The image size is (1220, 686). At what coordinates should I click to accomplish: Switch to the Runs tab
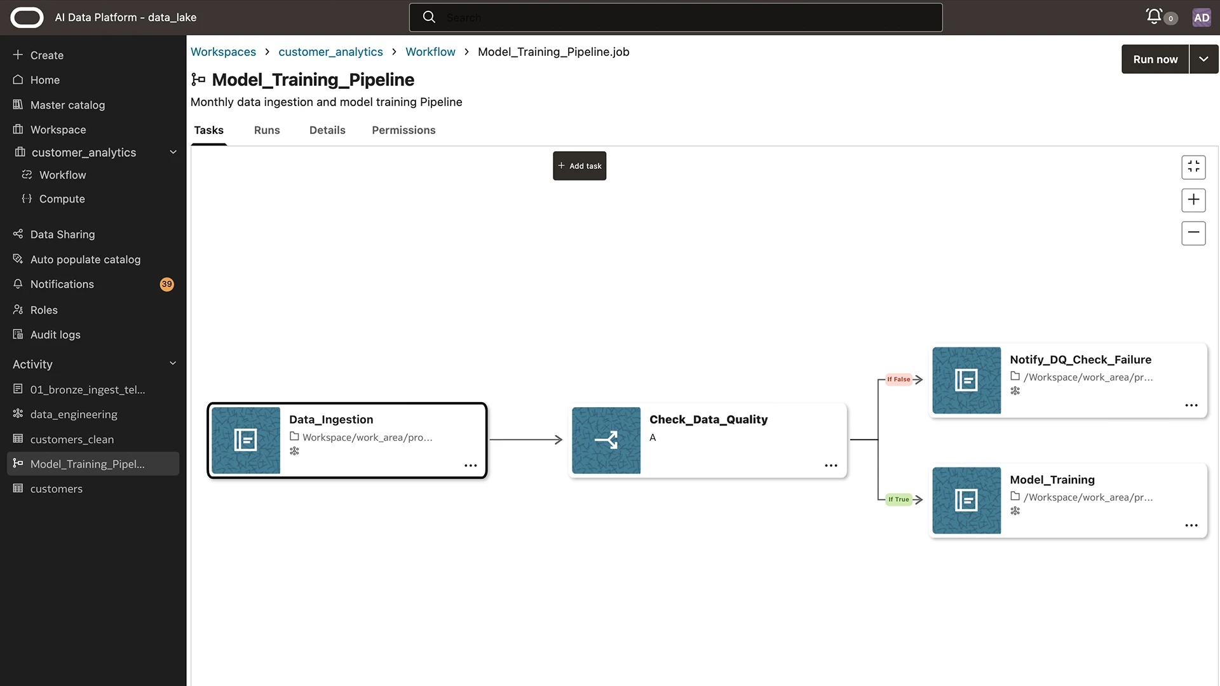(266, 130)
